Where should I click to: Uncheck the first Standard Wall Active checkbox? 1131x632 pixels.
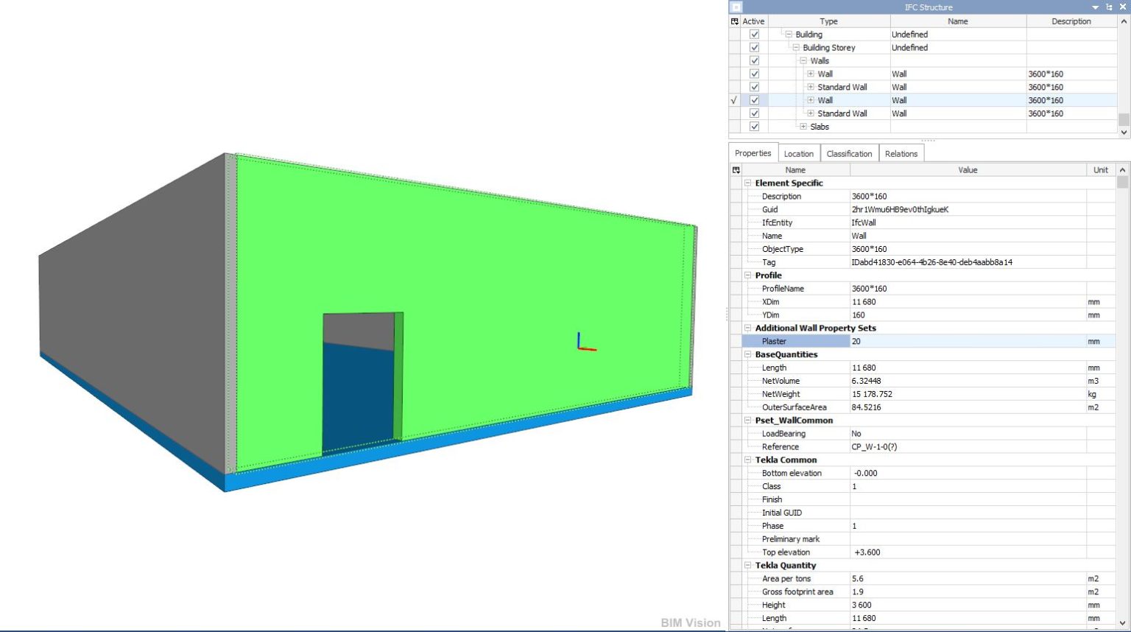pyautogui.click(x=754, y=87)
